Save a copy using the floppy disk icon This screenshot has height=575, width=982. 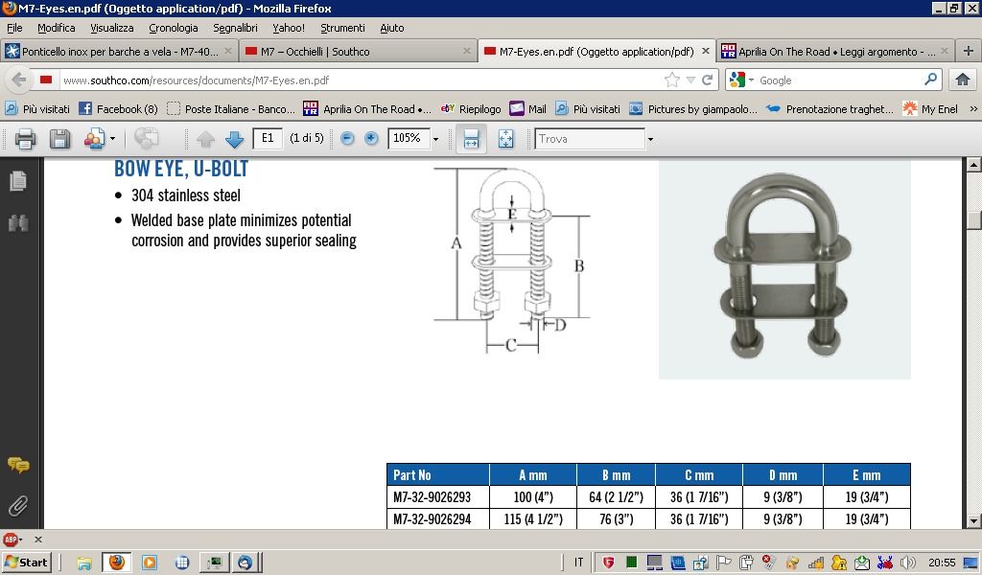point(59,139)
